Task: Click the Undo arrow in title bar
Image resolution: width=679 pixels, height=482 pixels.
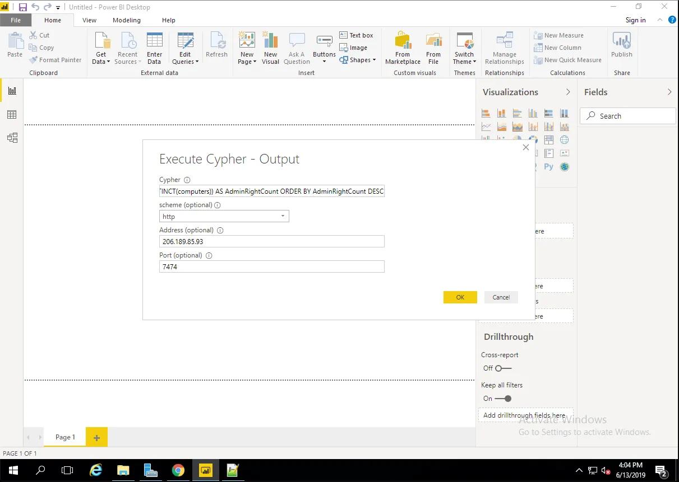Action: [35, 7]
